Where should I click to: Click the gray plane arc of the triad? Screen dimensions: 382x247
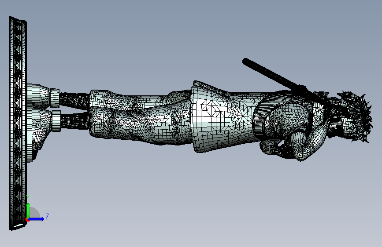coord(35,212)
